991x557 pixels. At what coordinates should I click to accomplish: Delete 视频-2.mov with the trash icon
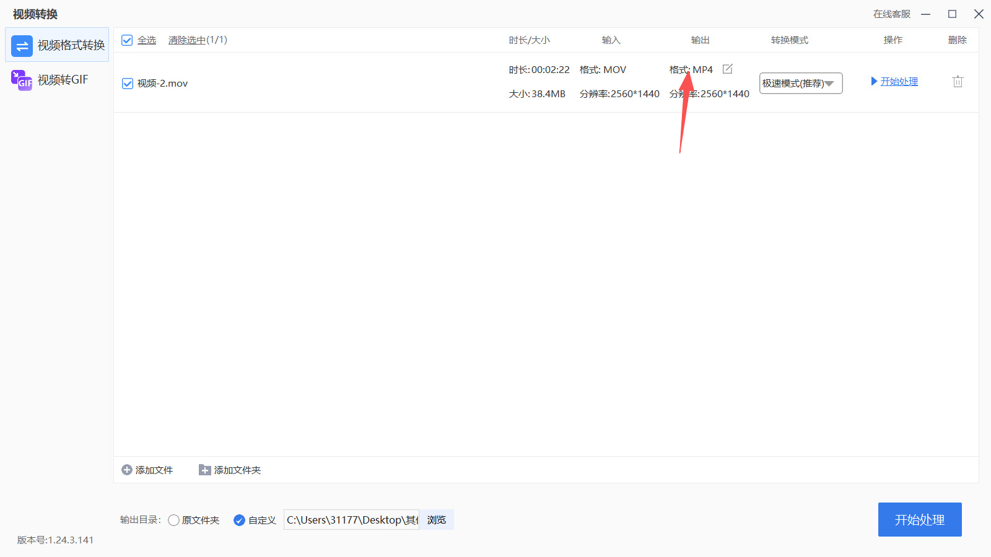958,81
